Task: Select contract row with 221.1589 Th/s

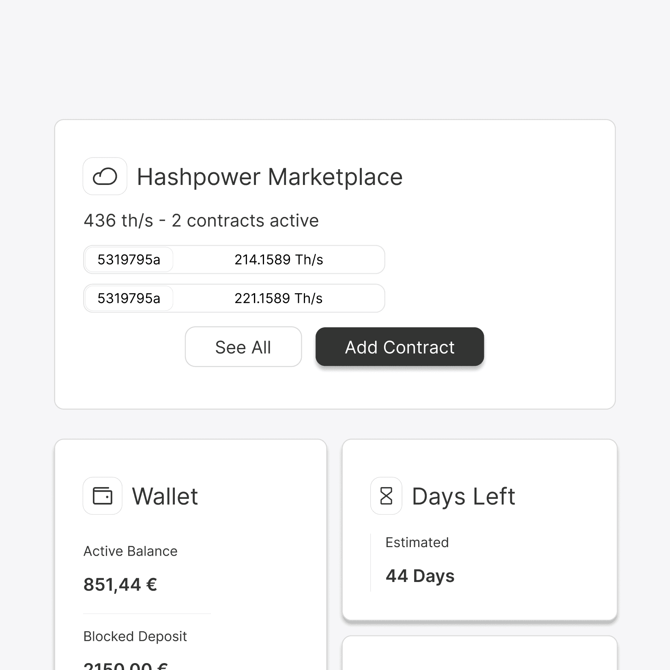Action: pyautogui.click(x=234, y=298)
